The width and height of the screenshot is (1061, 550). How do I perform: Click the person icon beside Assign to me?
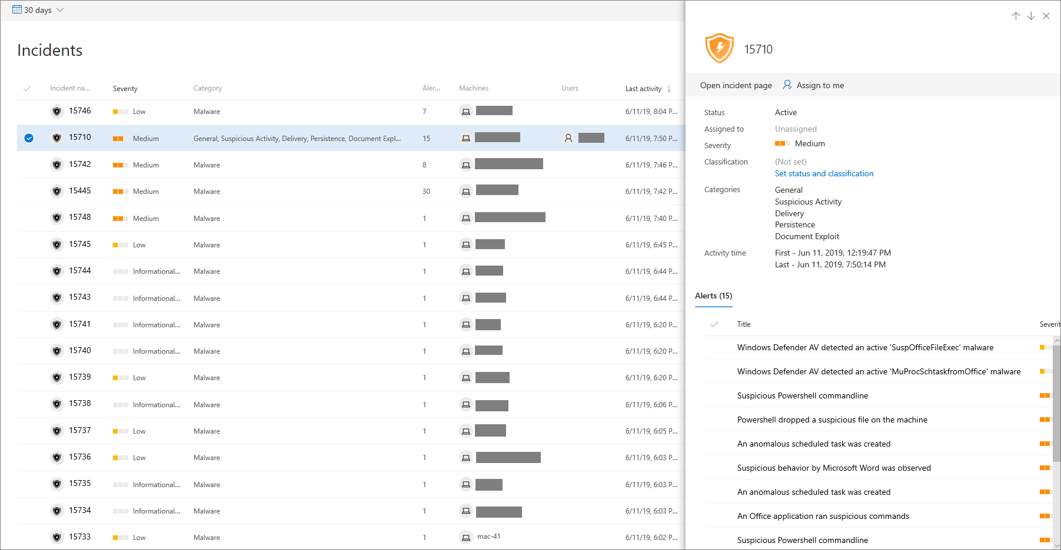pyautogui.click(x=787, y=85)
